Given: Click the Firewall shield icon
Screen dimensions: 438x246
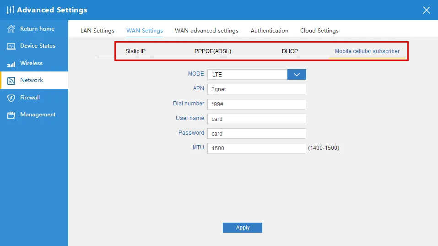Looking at the screenshot, I should point(11,98).
